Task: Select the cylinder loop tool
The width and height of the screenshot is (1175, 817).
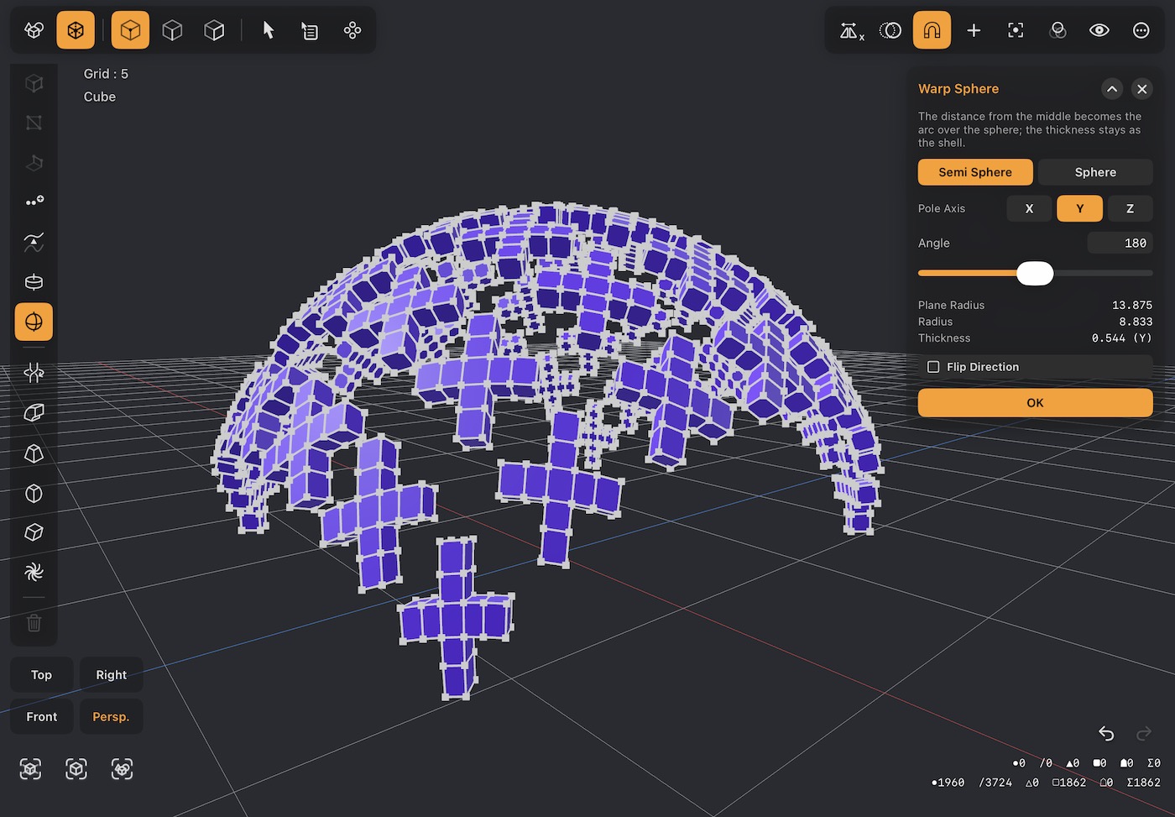Action: click(x=34, y=281)
